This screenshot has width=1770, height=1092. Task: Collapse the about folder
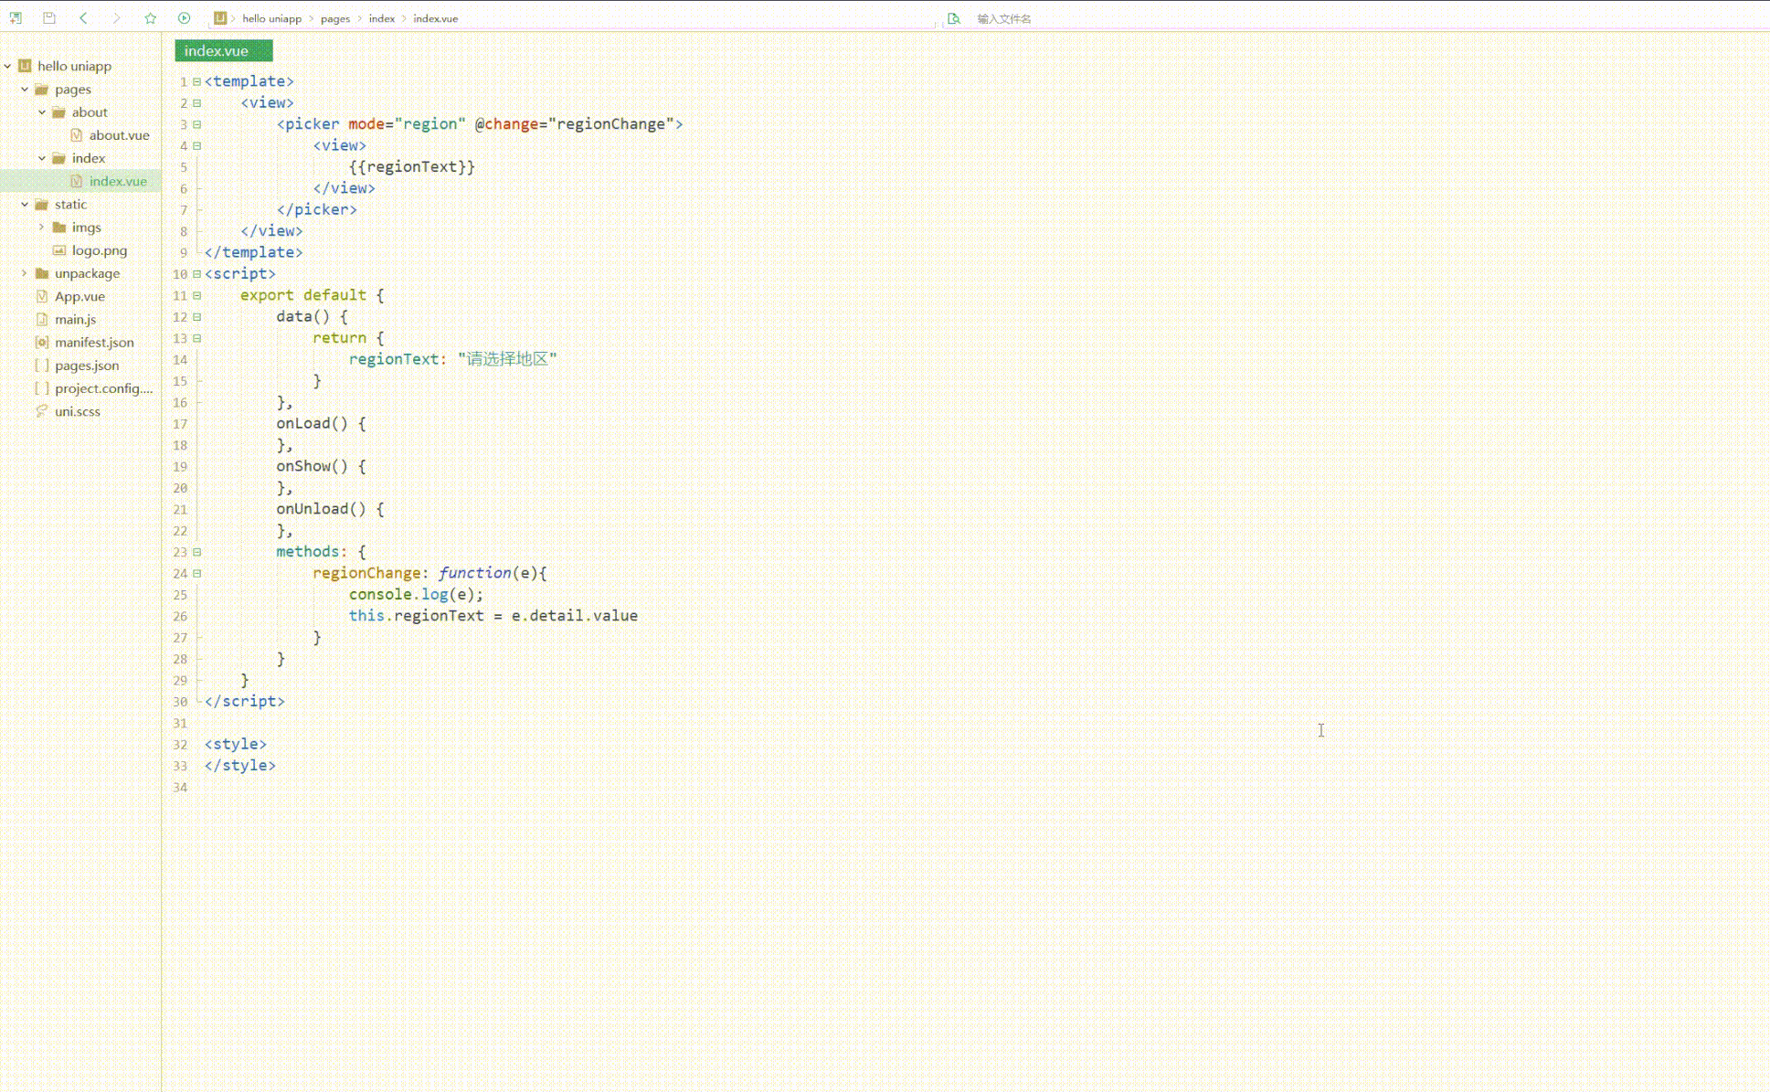42,112
